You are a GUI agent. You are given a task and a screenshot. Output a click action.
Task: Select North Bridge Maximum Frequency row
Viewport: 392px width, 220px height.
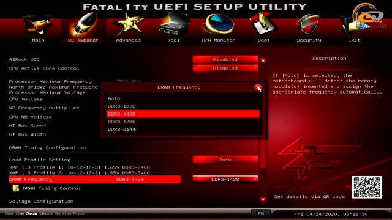tap(54, 87)
